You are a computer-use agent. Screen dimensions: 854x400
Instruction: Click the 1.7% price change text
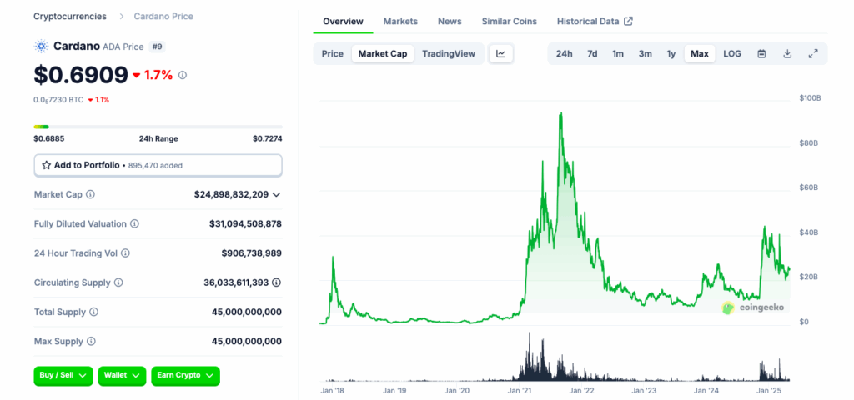(158, 75)
